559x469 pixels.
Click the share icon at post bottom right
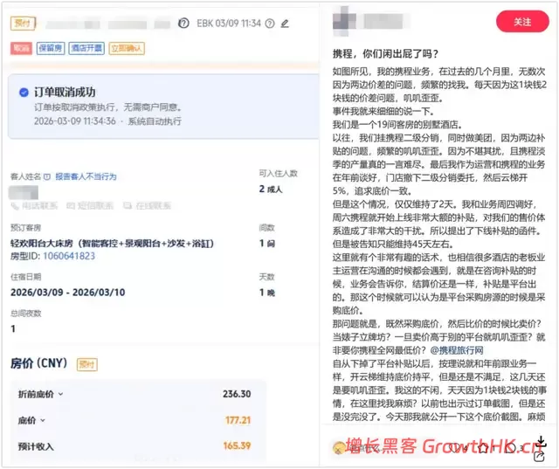pos(540,456)
